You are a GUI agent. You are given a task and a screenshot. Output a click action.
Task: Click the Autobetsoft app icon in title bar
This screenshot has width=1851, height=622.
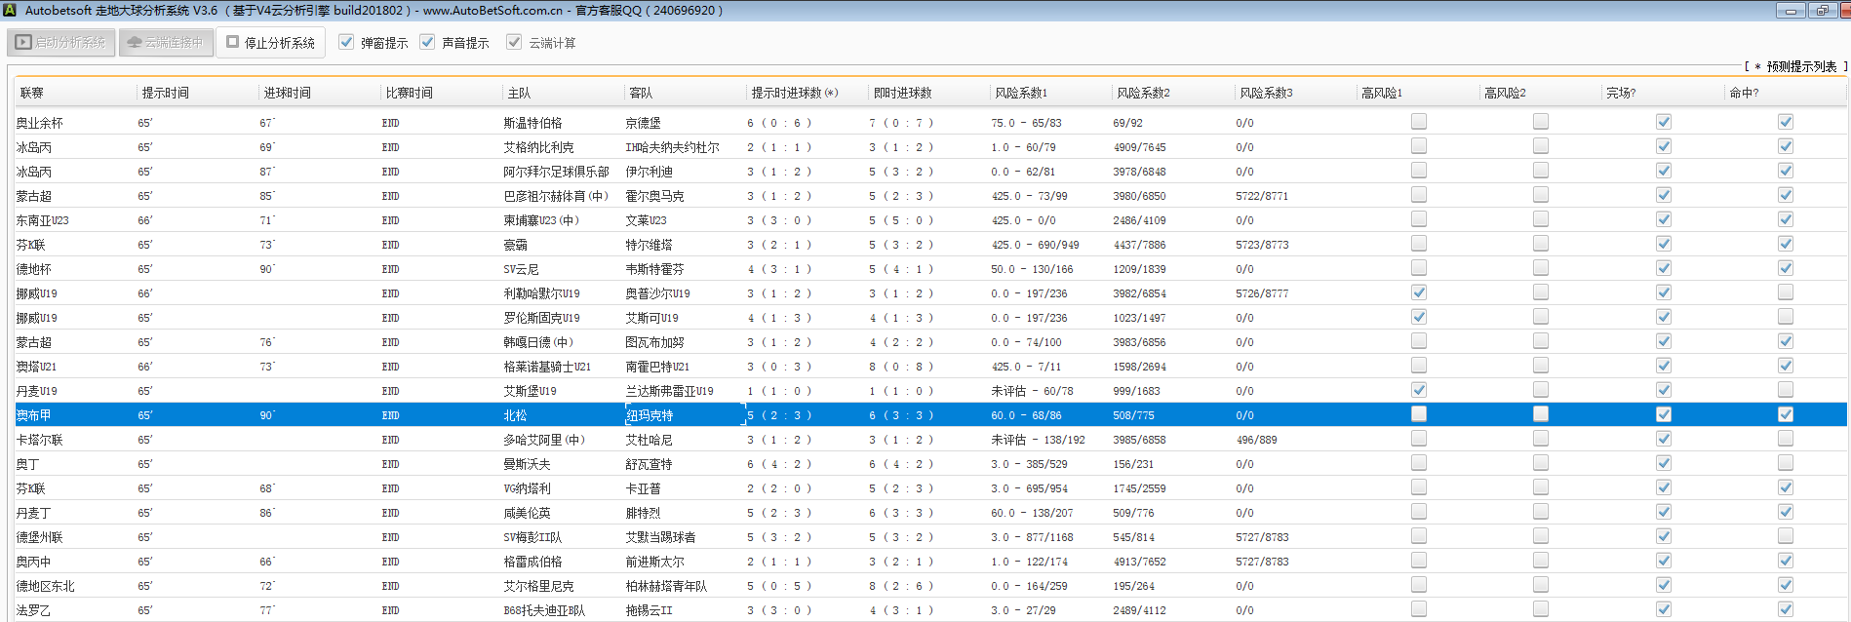pyautogui.click(x=10, y=11)
